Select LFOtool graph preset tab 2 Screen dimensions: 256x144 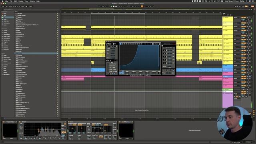coord(122,44)
